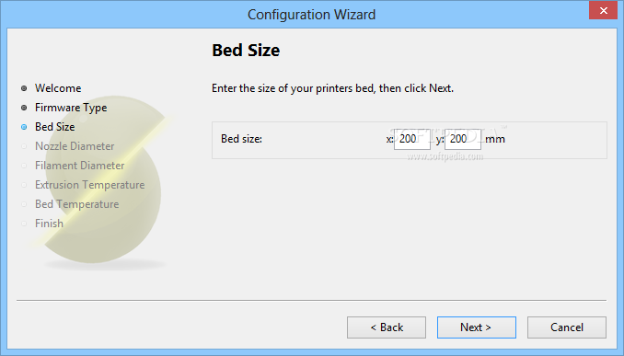Click the Welcome step bullet icon
This screenshot has height=356, width=624.
point(24,88)
